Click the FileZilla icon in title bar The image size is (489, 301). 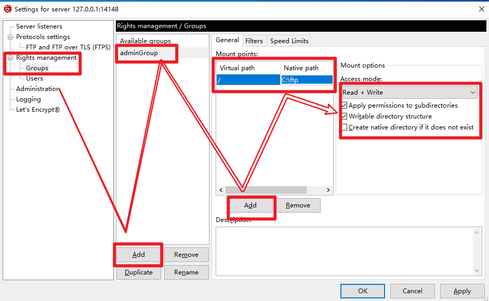(x=8, y=9)
